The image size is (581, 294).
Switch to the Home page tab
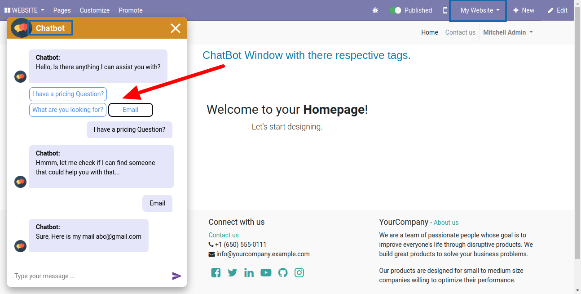pos(429,32)
